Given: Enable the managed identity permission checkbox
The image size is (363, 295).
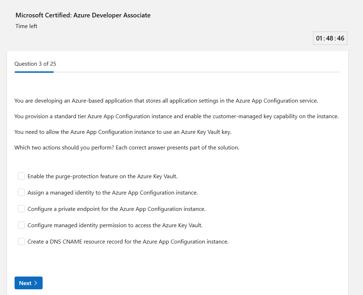Looking at the screenshot, I should point(21,225).
